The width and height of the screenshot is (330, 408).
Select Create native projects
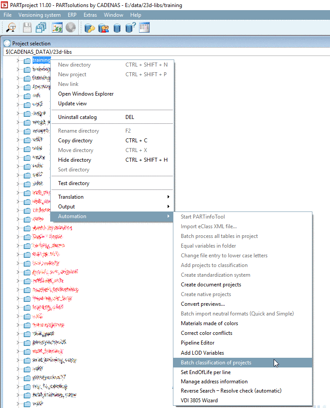click(x=243, y=294)
